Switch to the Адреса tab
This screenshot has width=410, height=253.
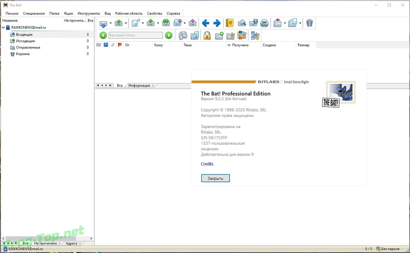[x=71, y=243]
